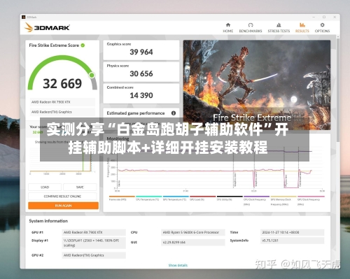
Task: Click the green score gauge indicator dot
Action: pos(92,75)
